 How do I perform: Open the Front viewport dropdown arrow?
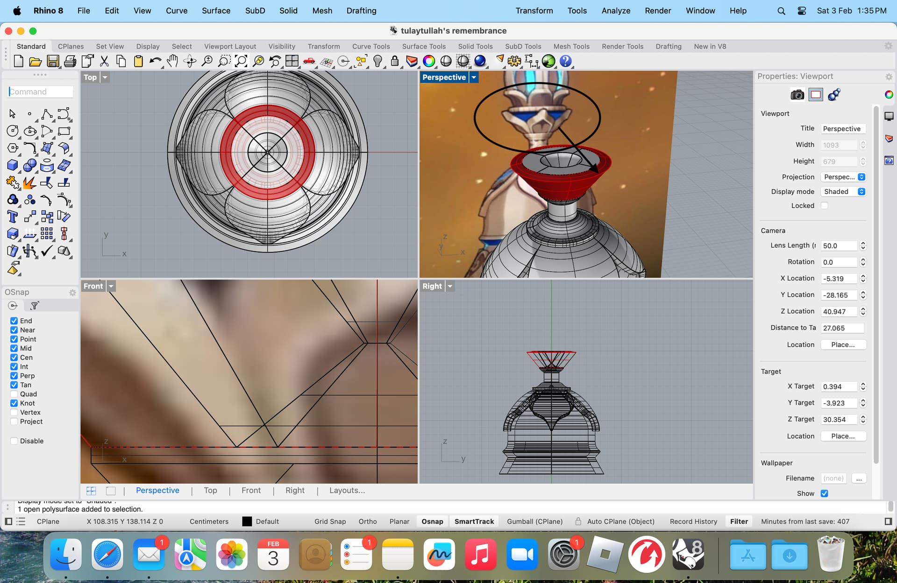click(111, 286)
